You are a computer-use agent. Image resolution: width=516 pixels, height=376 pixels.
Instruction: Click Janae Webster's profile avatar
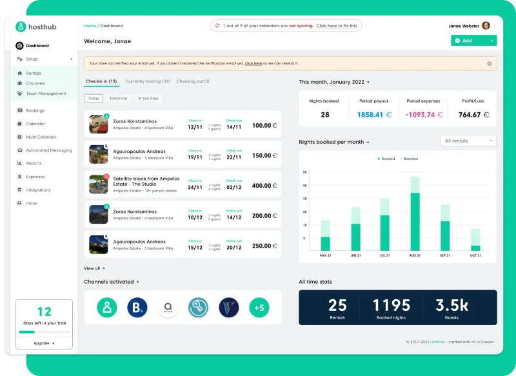(x=486, y=26)
